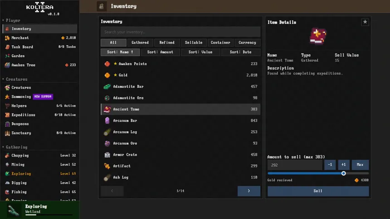Open the Merchant page icon
Viewport: 390px width, 219px height.
click(x=7, y=38)
